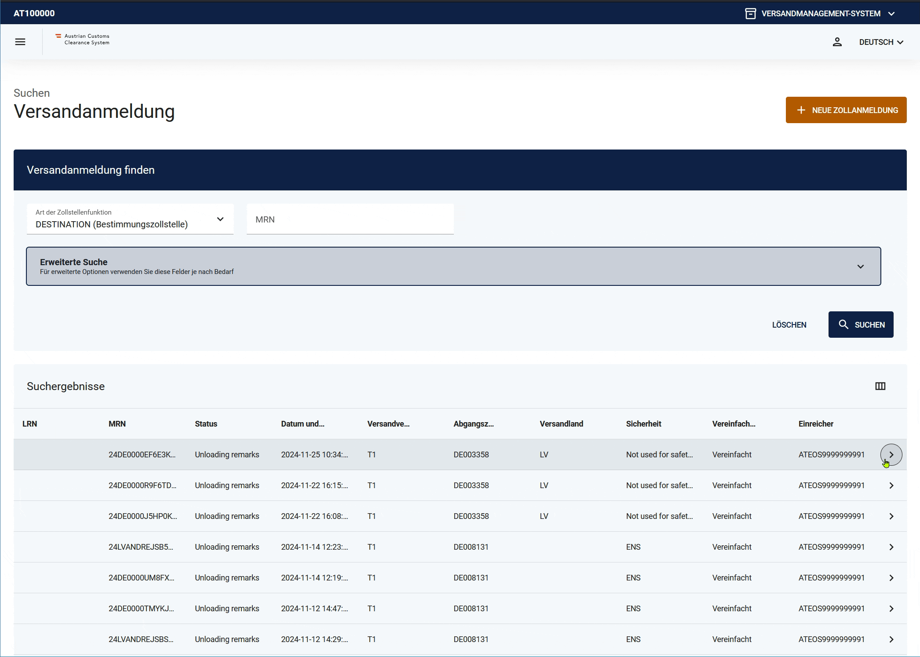Screen dimensions: 920x657
Task: Open the hamburger navigation menu
Action: click(x=20, y=42)
